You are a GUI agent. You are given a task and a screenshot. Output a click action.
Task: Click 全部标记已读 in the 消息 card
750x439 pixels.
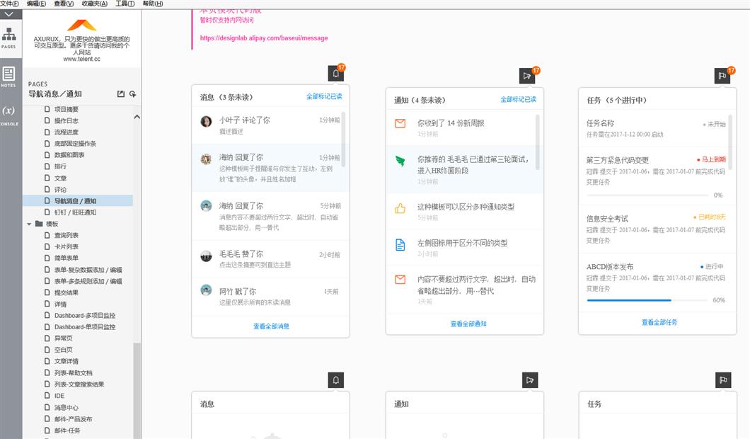pos(323,96)
